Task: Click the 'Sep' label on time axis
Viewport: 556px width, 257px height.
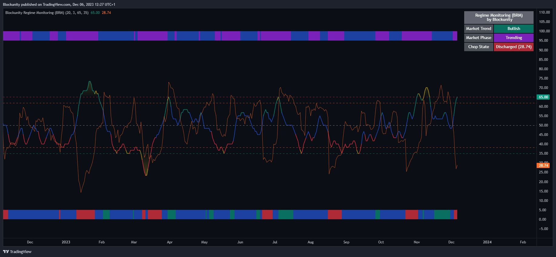Action: pyautogui.click(x=346, y=242)
